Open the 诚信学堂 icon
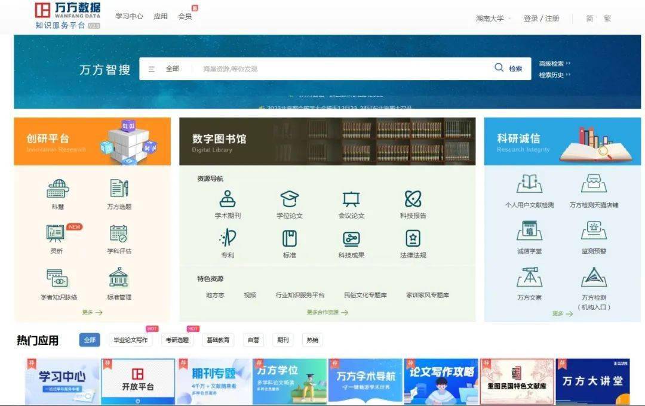The image size is (645, 406). pos(529,230)
